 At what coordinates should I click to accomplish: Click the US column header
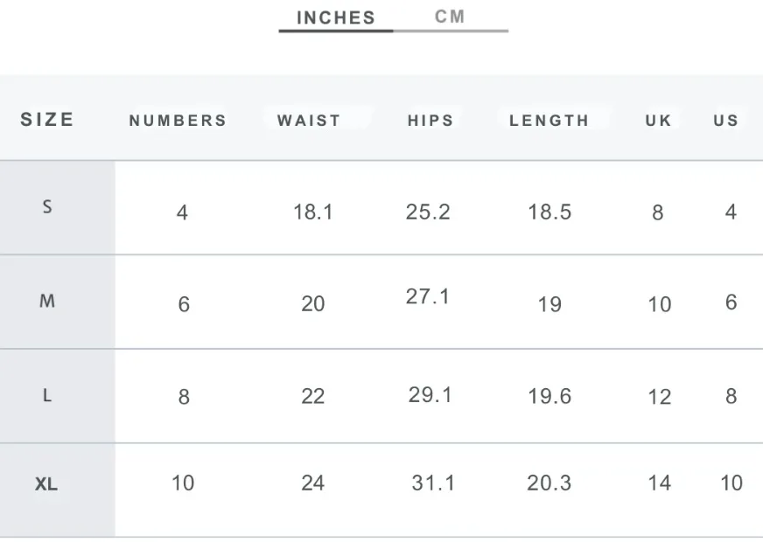coord(726,121)
